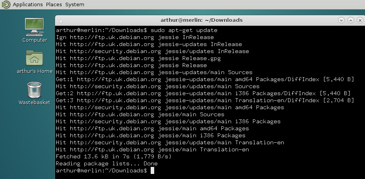Click 'Reading package lists... Done' line

pos(107,163)
